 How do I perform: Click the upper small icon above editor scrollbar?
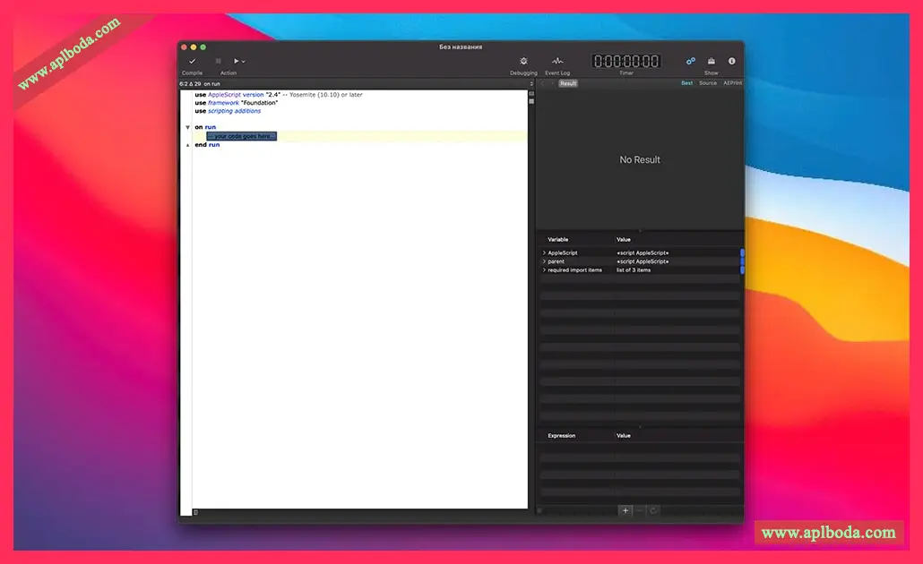pyautogui.click(x=531, y=93)
